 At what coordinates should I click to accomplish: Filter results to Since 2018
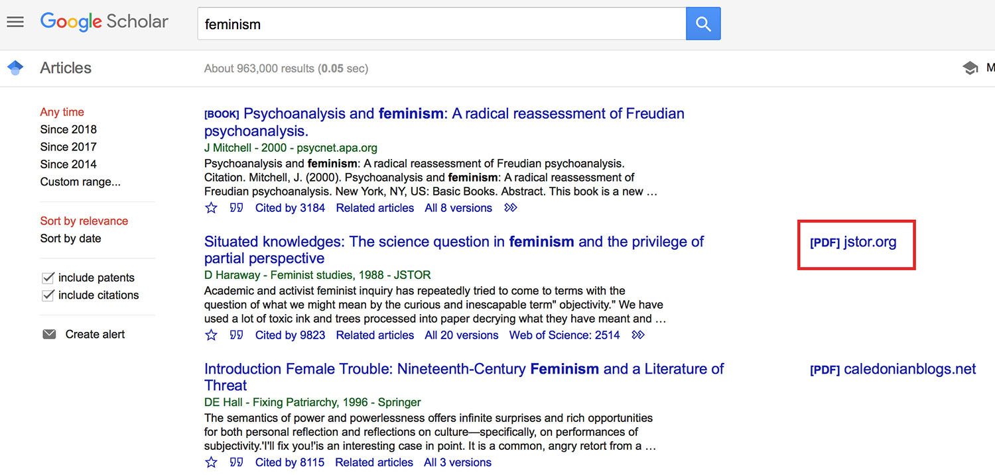coord(68,129)
